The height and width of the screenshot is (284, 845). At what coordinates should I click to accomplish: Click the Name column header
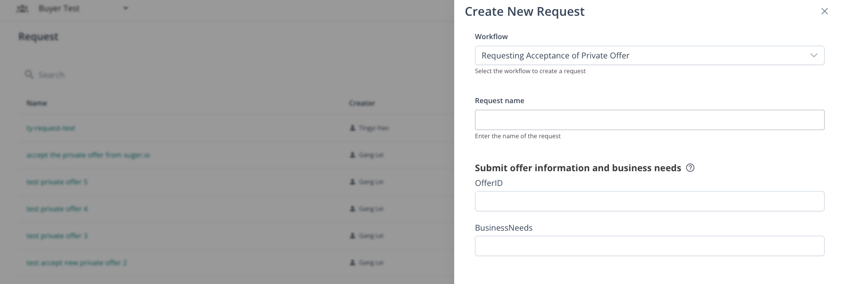click(37, 103)
